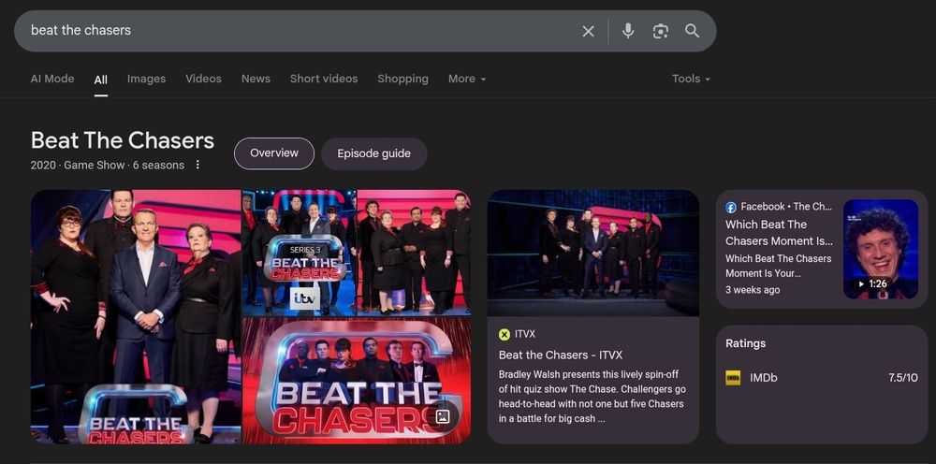Open the group photo of chasers standing on pink set
Image resolution: width=936 pixels, height=464 pixels.
[x=414, y=253]
